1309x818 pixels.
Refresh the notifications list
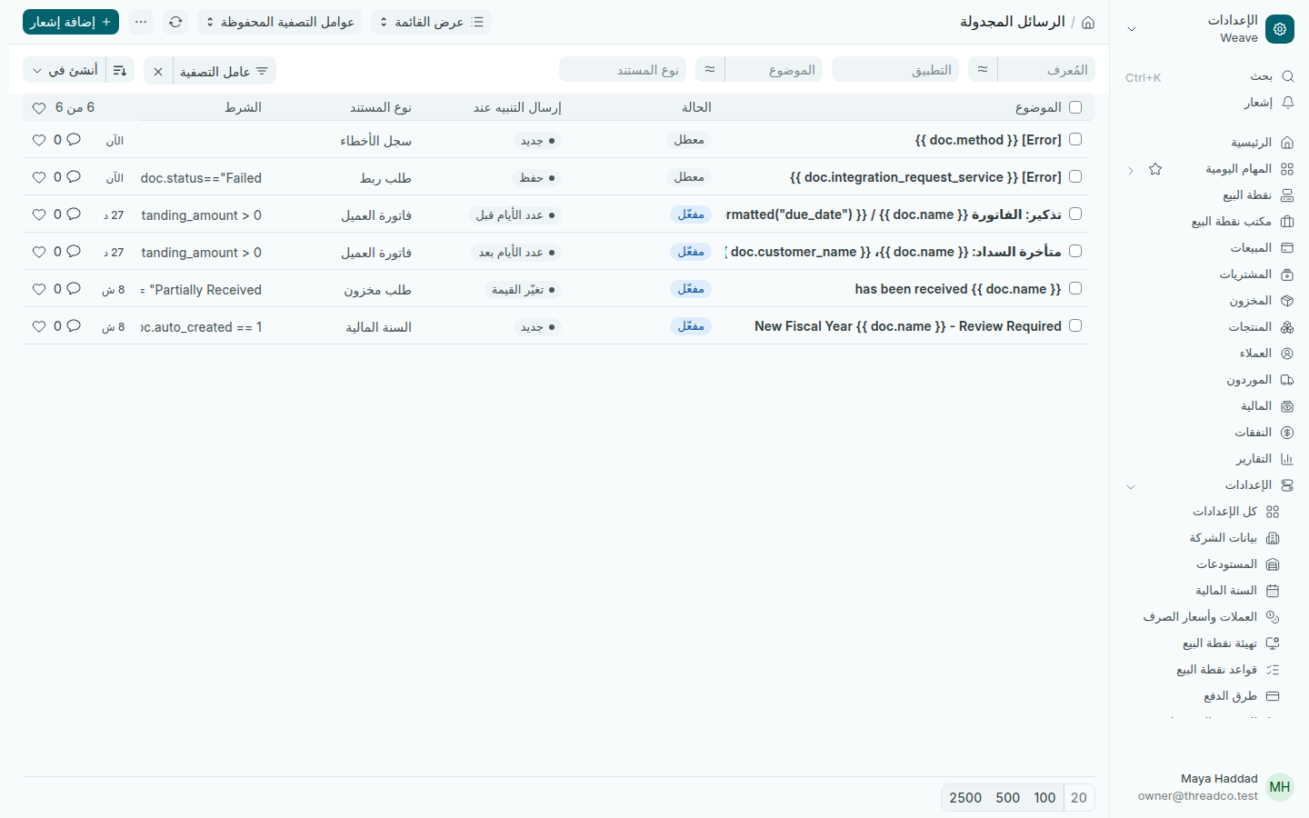pyautogui.click(x=175, y=22)
